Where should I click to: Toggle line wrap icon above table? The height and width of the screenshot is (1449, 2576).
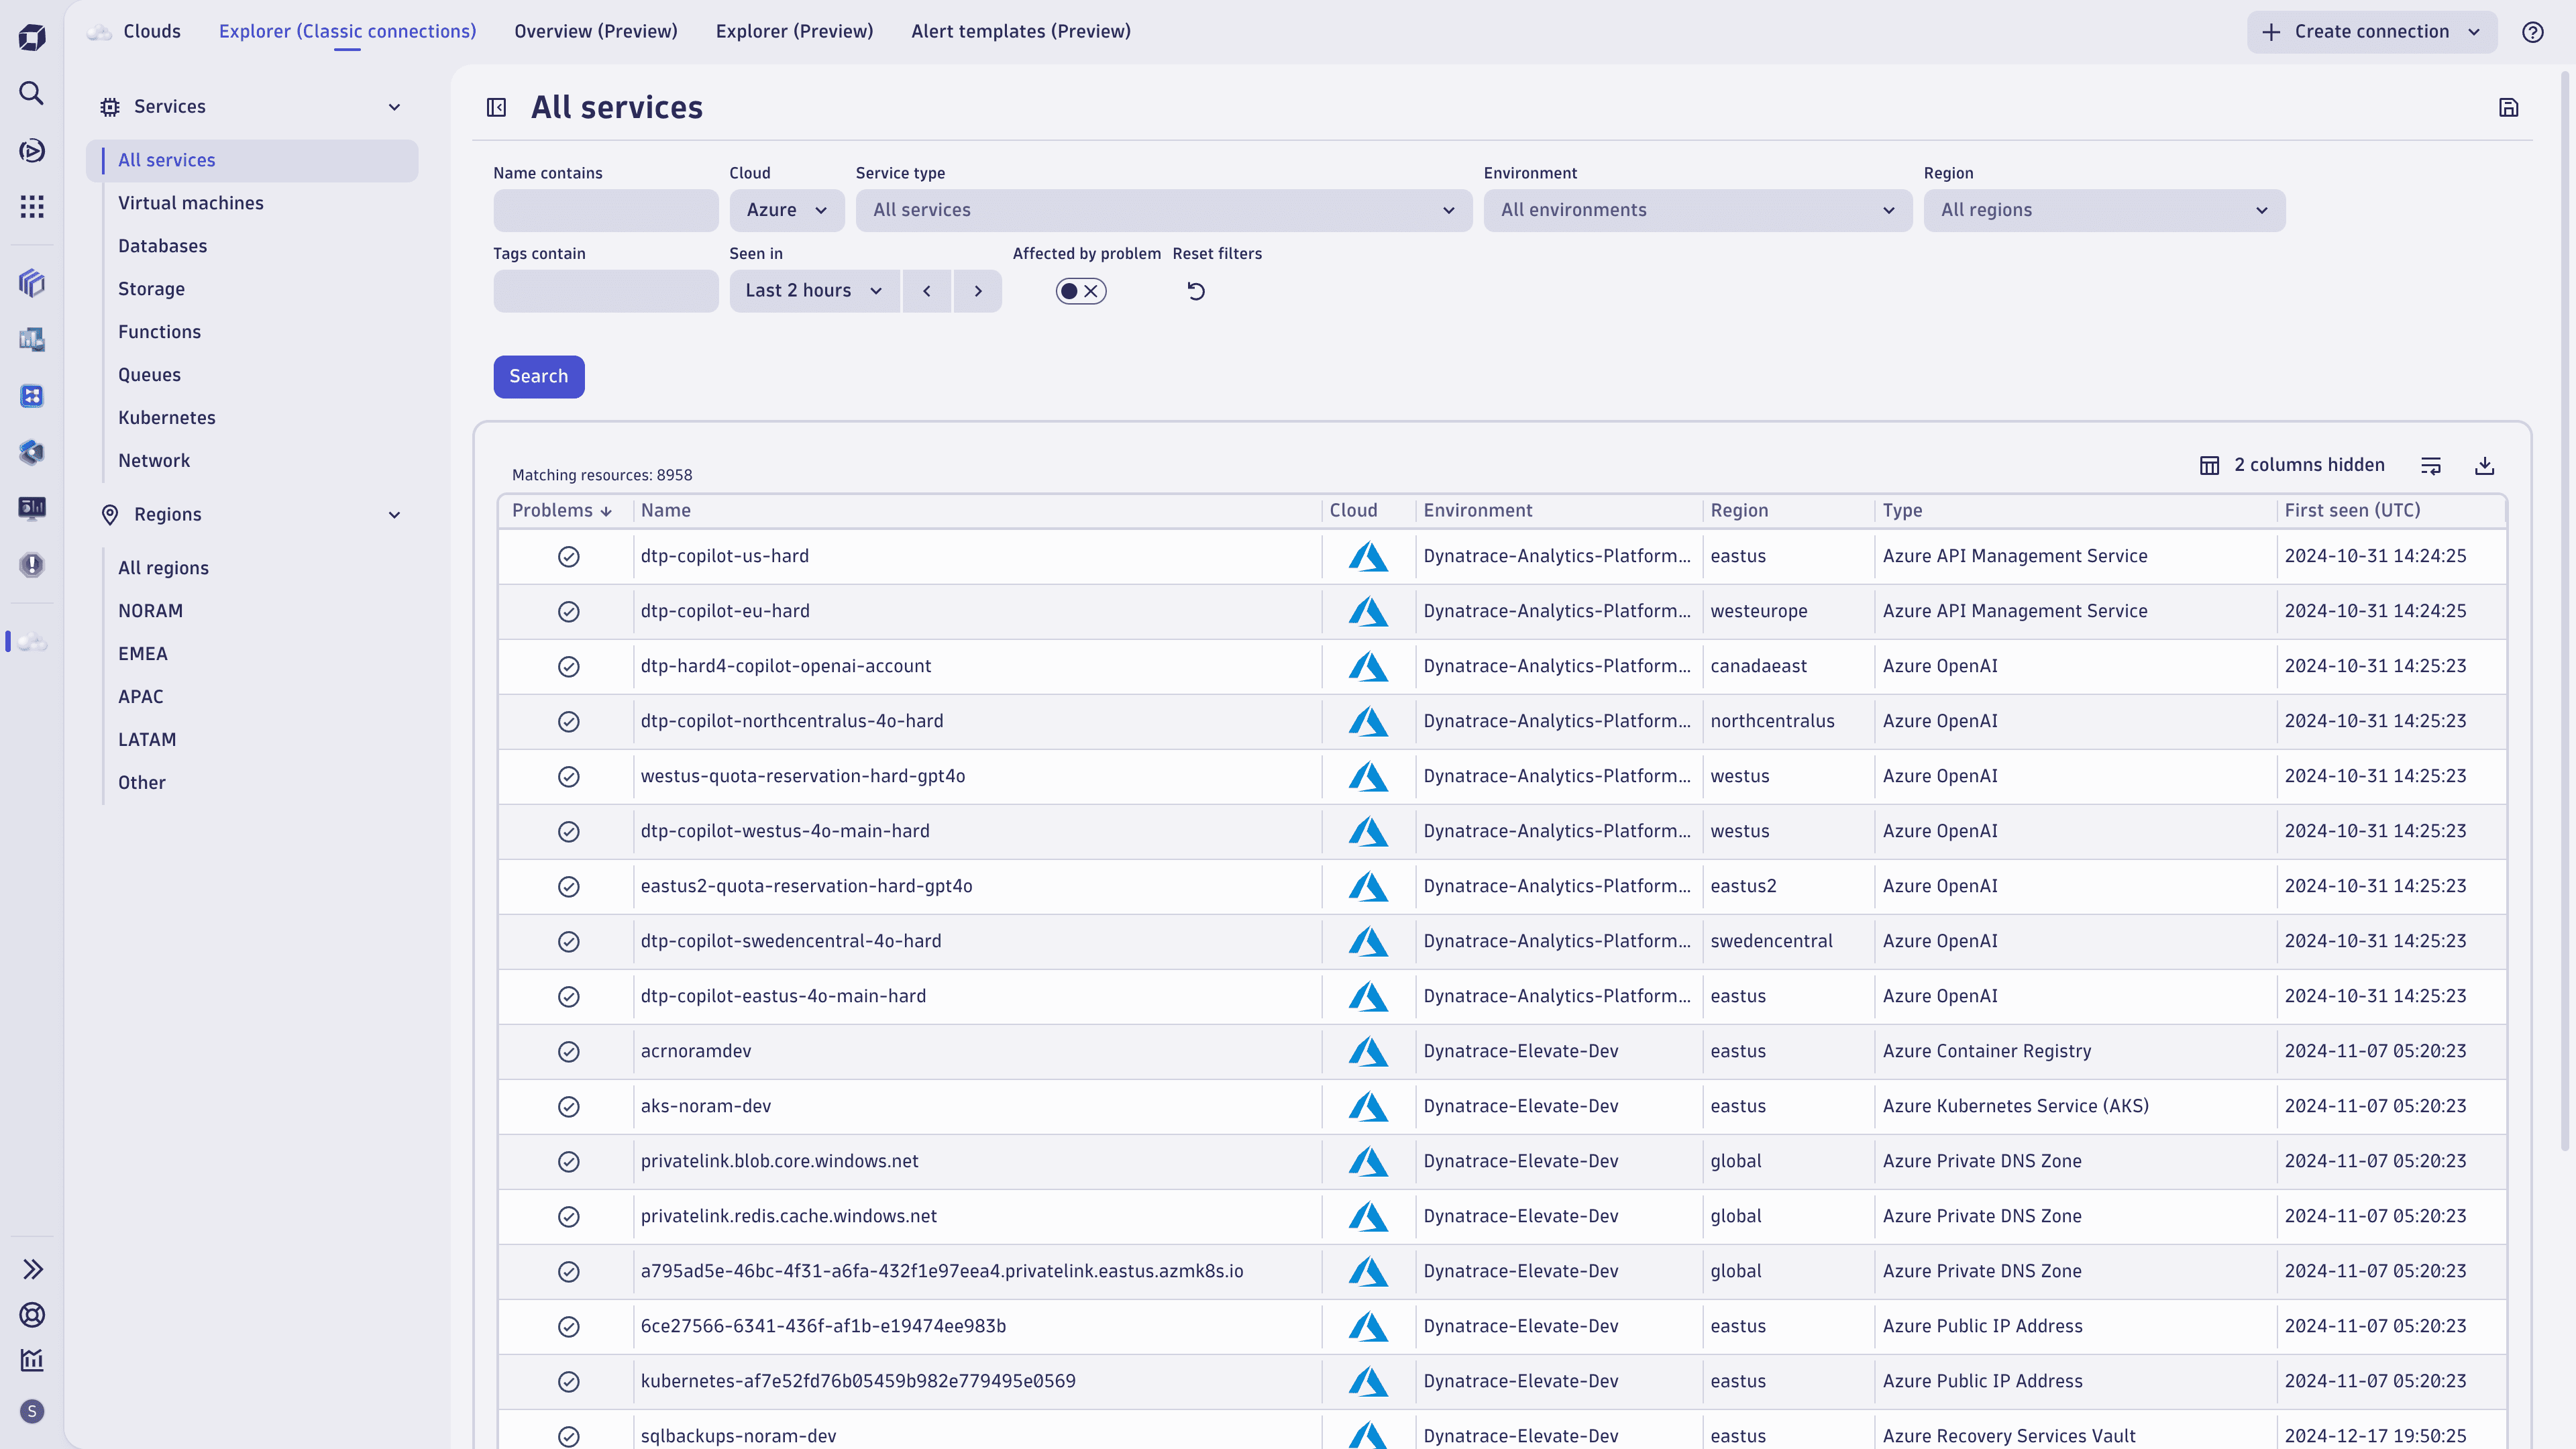click(x=2431, y=465)
